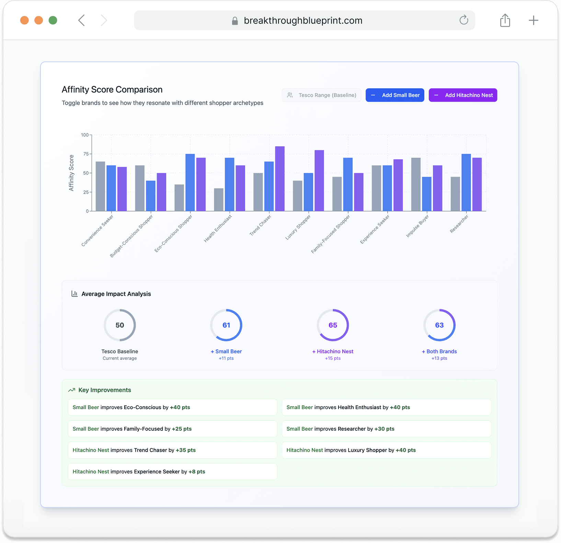Click the 'Current average' caption

[x=120, y=358]
